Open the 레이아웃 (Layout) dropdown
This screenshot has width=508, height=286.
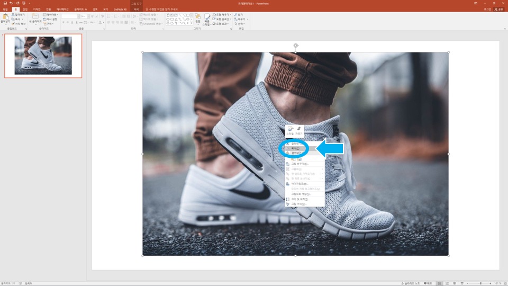(51, 15)
